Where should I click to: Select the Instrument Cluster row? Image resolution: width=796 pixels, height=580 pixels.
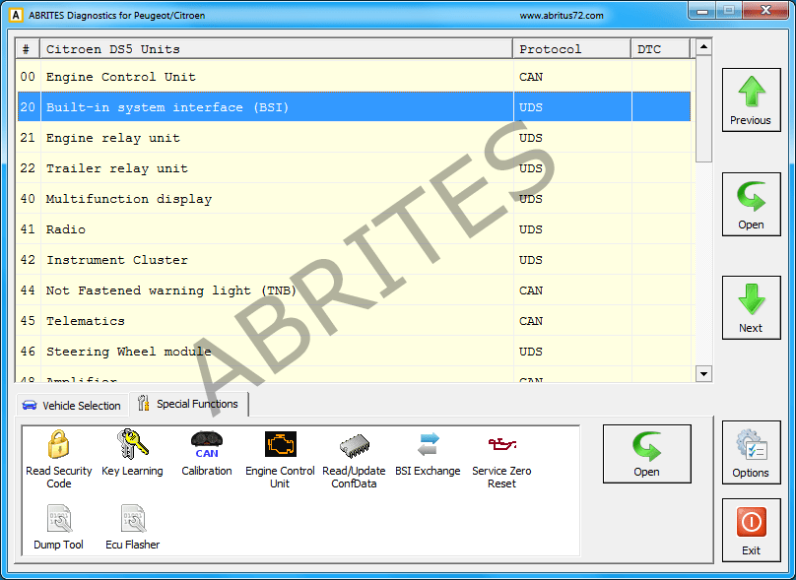pos(354,259)
